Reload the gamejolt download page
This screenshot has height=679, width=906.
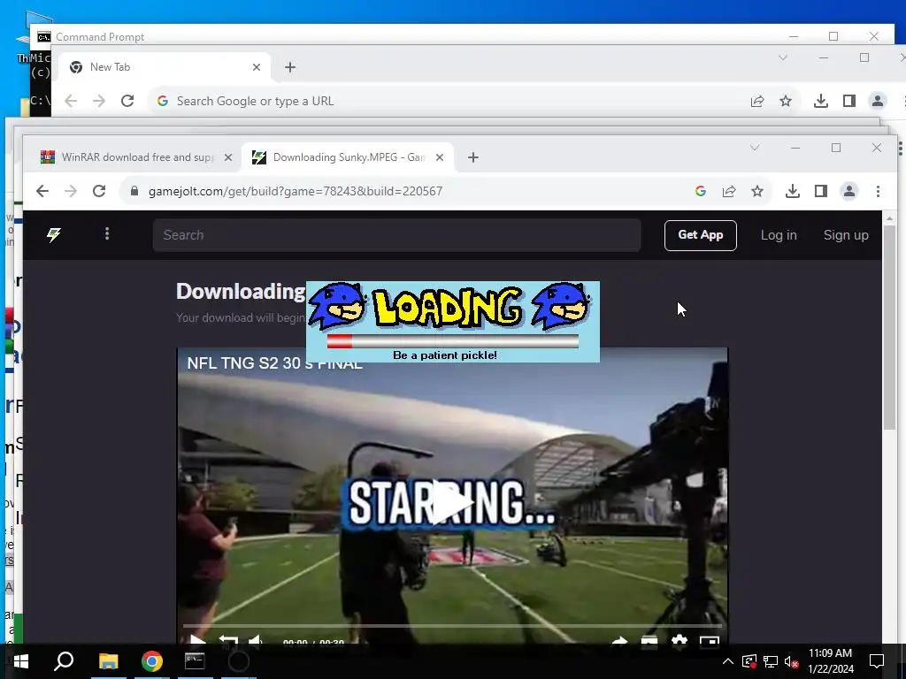(99, 191)
